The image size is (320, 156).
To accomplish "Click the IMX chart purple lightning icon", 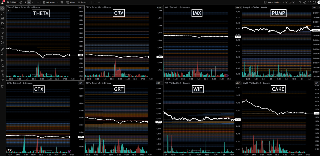I will (227, 75).
